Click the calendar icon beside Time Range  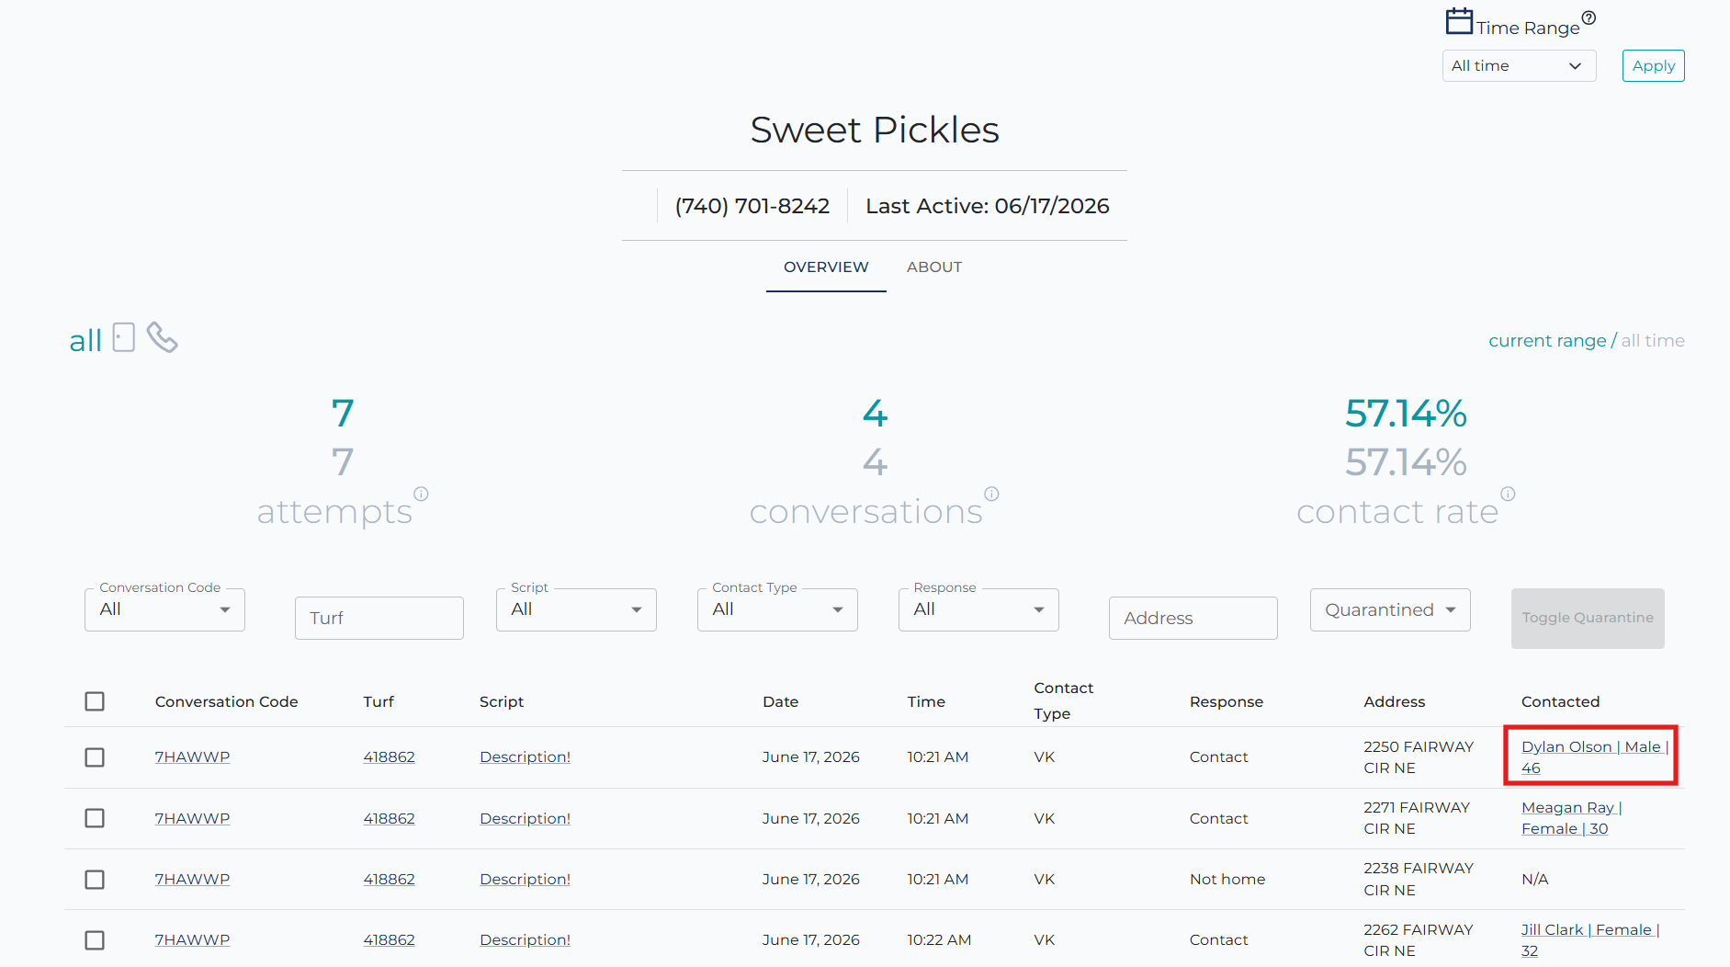1459,21
